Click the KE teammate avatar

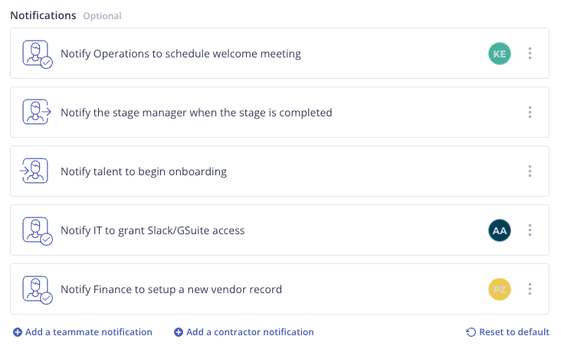tap(500, 54)
